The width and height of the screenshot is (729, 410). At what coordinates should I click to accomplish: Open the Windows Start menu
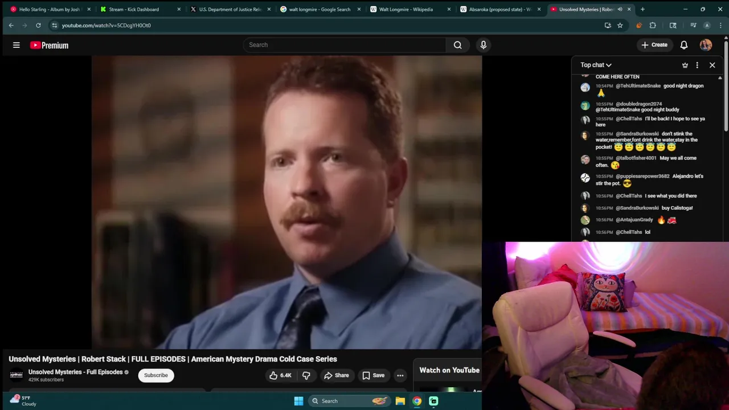[298, 401]
